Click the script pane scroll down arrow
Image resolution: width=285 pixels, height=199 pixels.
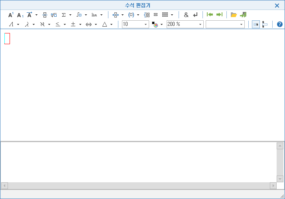pyautogui.click(x=280, y=179)
